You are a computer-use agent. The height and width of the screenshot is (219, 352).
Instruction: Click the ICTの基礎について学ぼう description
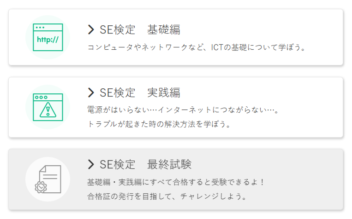pos(197,47)
